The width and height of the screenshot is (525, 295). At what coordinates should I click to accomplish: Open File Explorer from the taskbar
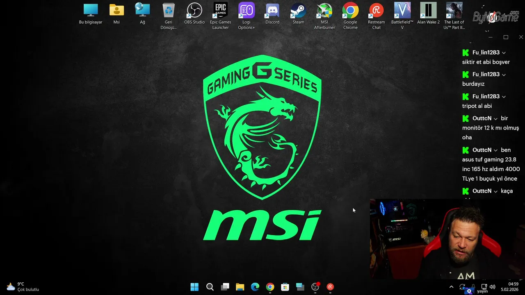click(x=240, y=287)
